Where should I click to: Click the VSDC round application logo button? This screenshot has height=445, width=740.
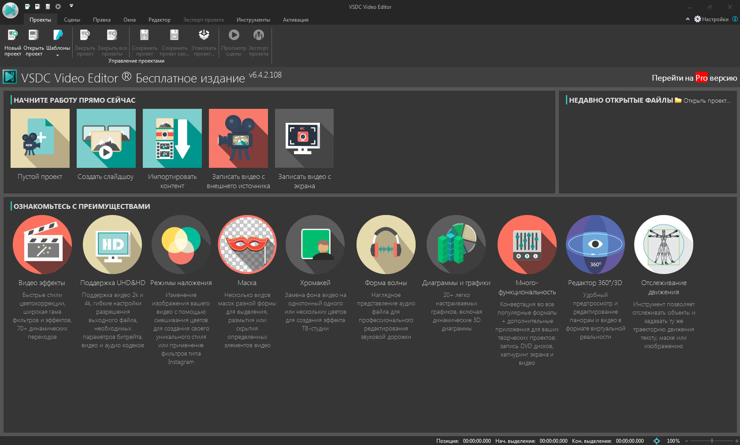click(x=10, y=10)
